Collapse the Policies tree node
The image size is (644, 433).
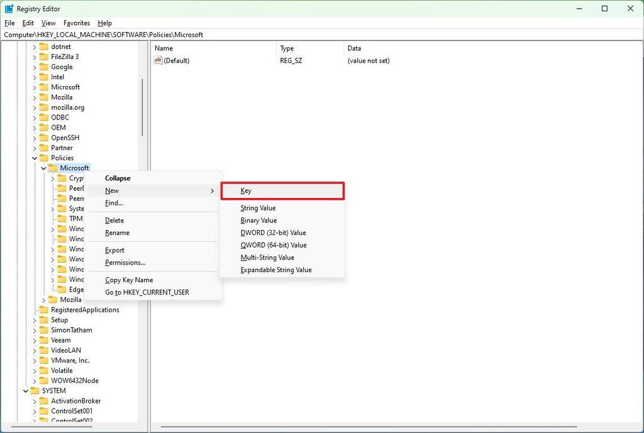[35, 158]
